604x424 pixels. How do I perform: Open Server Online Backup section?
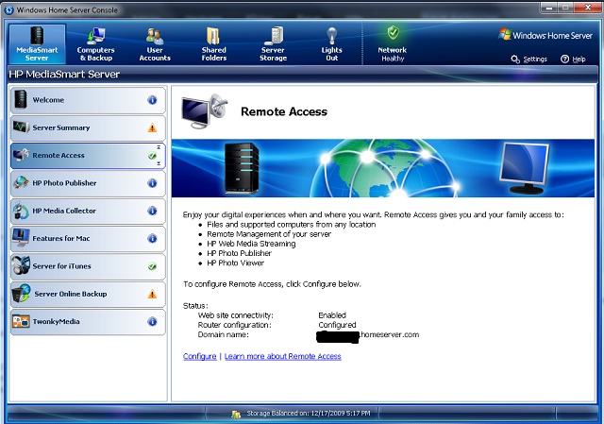click(x=88, y=294)
